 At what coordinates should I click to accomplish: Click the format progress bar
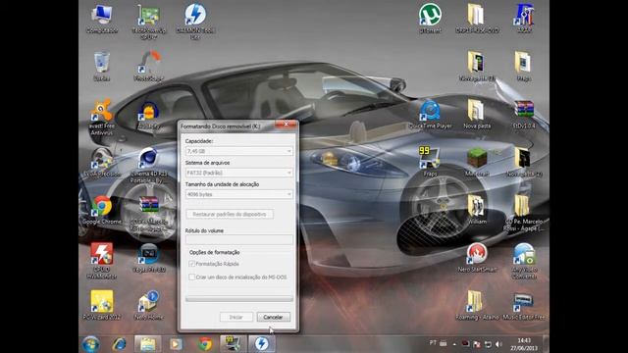(239, 299)
